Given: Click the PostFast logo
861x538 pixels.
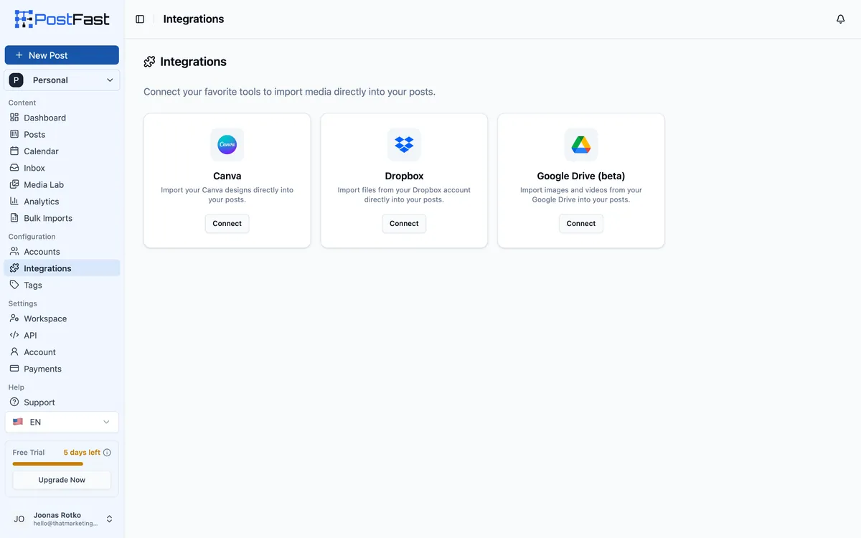Looking at the screenshot, I should tap(62, 19).
